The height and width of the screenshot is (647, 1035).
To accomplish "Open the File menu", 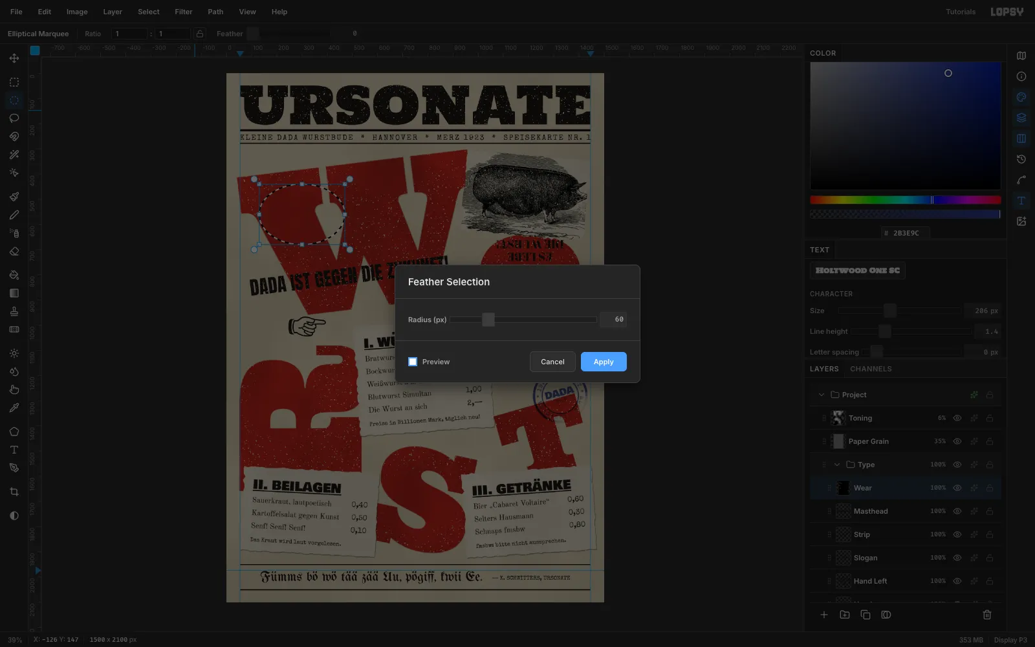I will pos(16,12).
